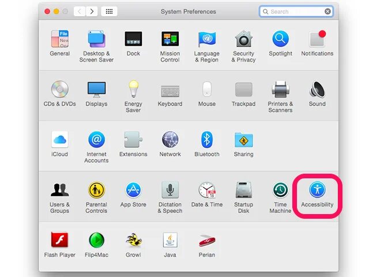This screenshot has height=277, width=369.
Task: Focus the Search field
Action: (x=296, y=12)
